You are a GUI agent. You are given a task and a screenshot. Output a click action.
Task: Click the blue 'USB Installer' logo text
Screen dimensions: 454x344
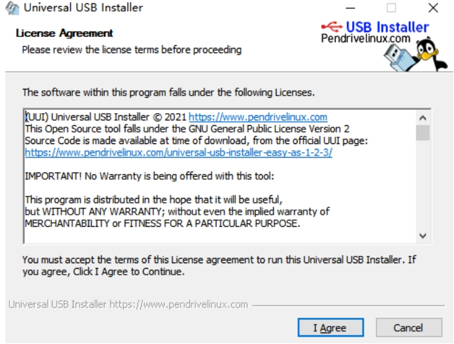click(387, 27)
